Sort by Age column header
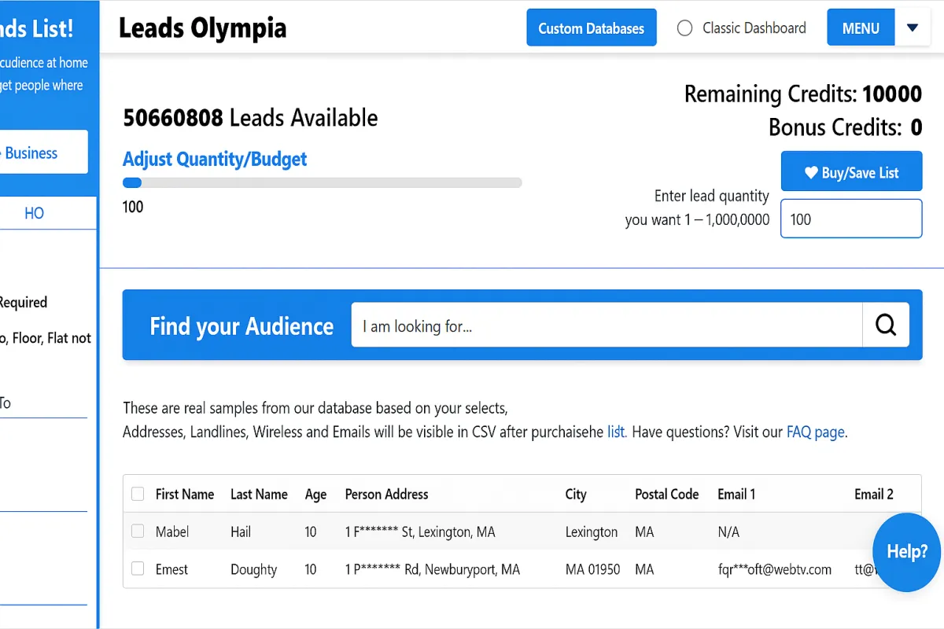The height and width of the screenshot is (629, 944). (315, 495)
